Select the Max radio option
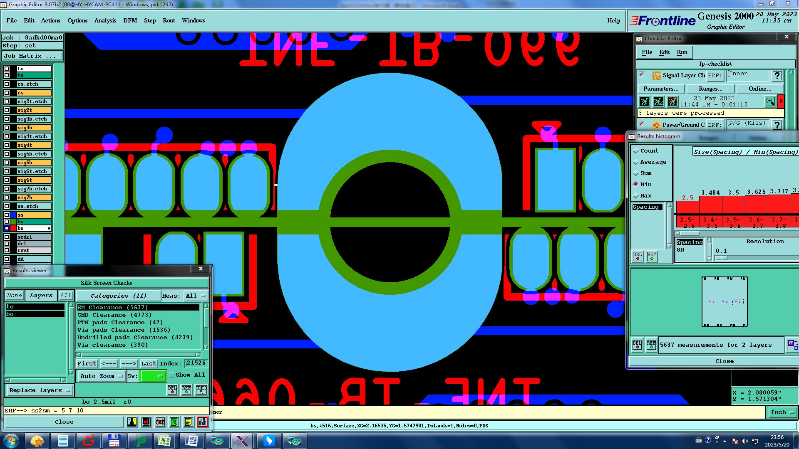 pos(636,196)
